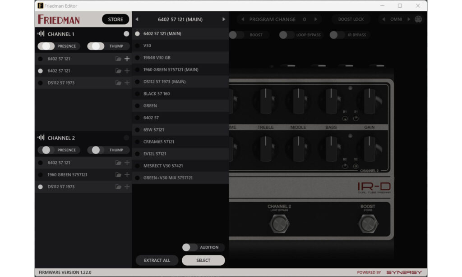Open folder icon for Channel 1 DS112 57 1973
Viewport: 462px width, 277px height.
tap(118, 83)
